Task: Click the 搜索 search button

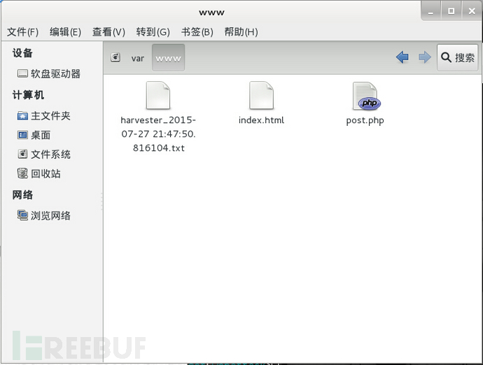Action: (x=457, y=57)
